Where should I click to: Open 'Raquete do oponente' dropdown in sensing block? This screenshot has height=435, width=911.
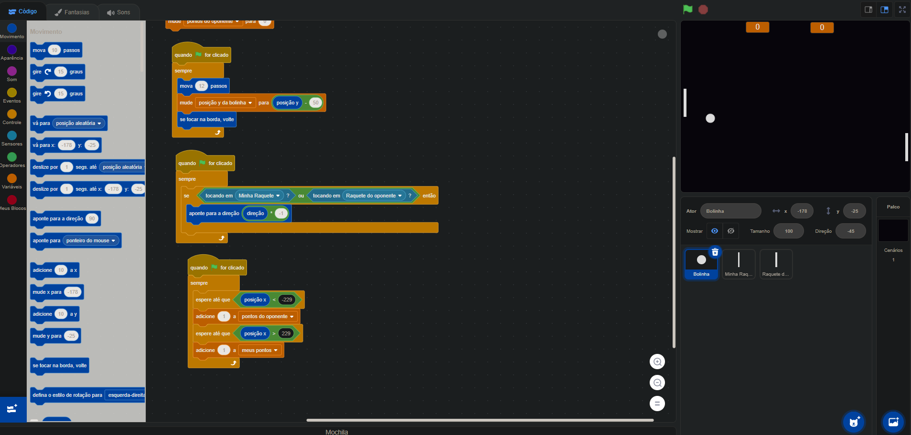point(374,196)
